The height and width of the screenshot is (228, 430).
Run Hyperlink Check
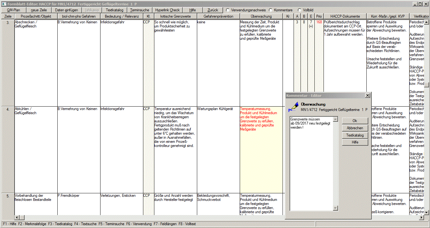coord(168,10)
